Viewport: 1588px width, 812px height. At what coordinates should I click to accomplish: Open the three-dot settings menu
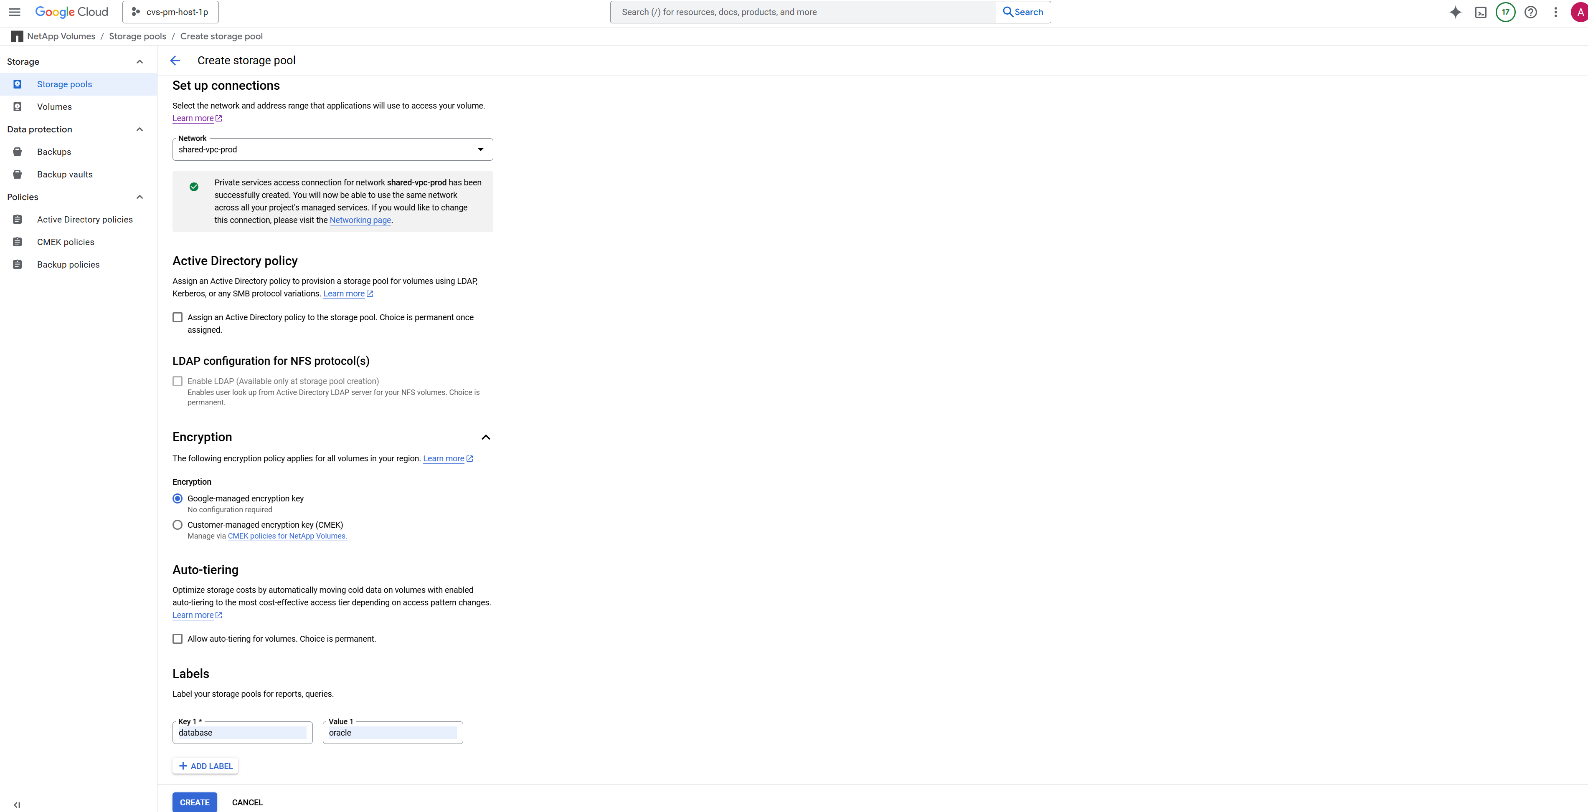pos(1556,12)
